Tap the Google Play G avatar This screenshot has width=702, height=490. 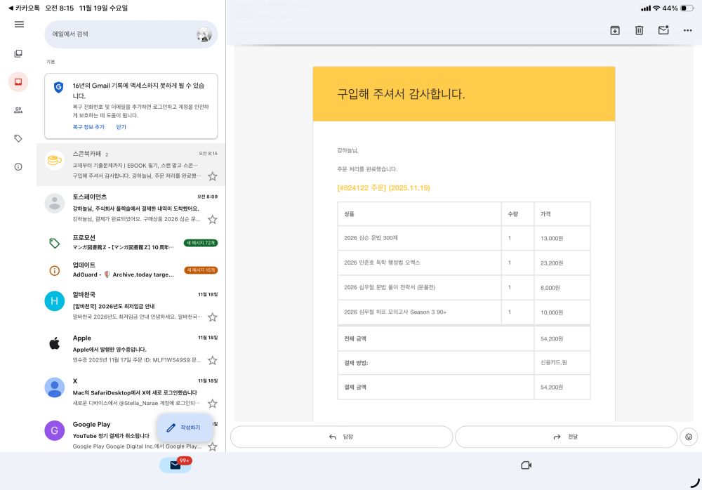click(x=55, y=430)
